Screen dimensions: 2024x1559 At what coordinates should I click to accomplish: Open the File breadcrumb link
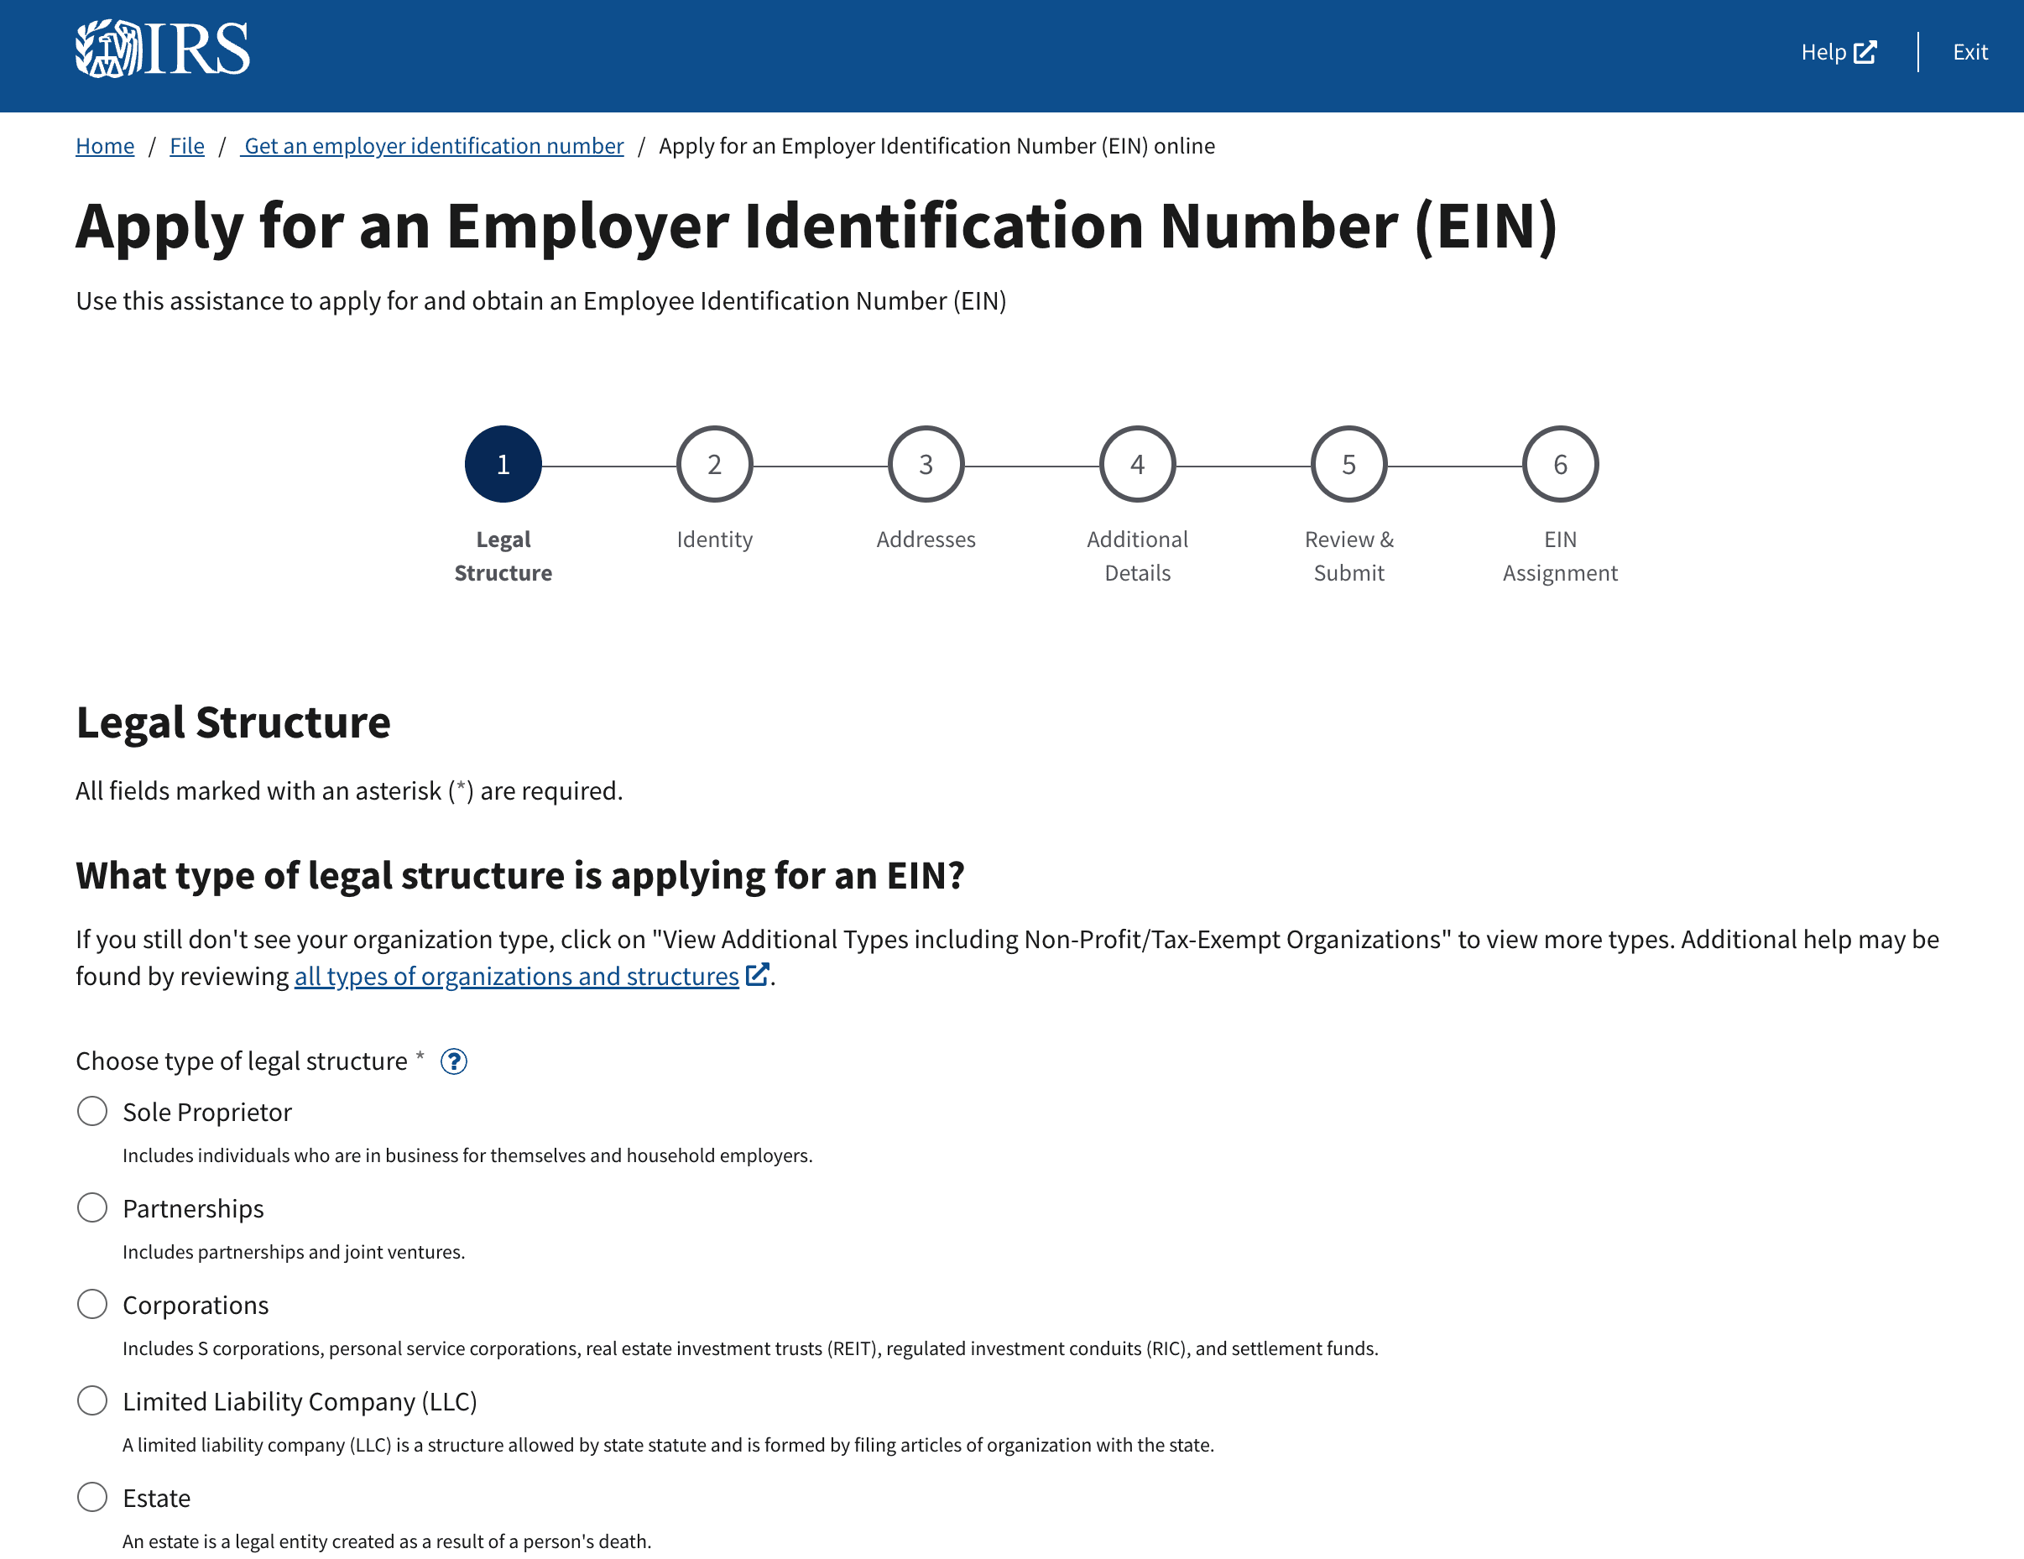coord(186,145)
